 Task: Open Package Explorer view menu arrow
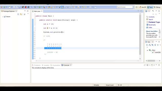[x=28, y=14]
